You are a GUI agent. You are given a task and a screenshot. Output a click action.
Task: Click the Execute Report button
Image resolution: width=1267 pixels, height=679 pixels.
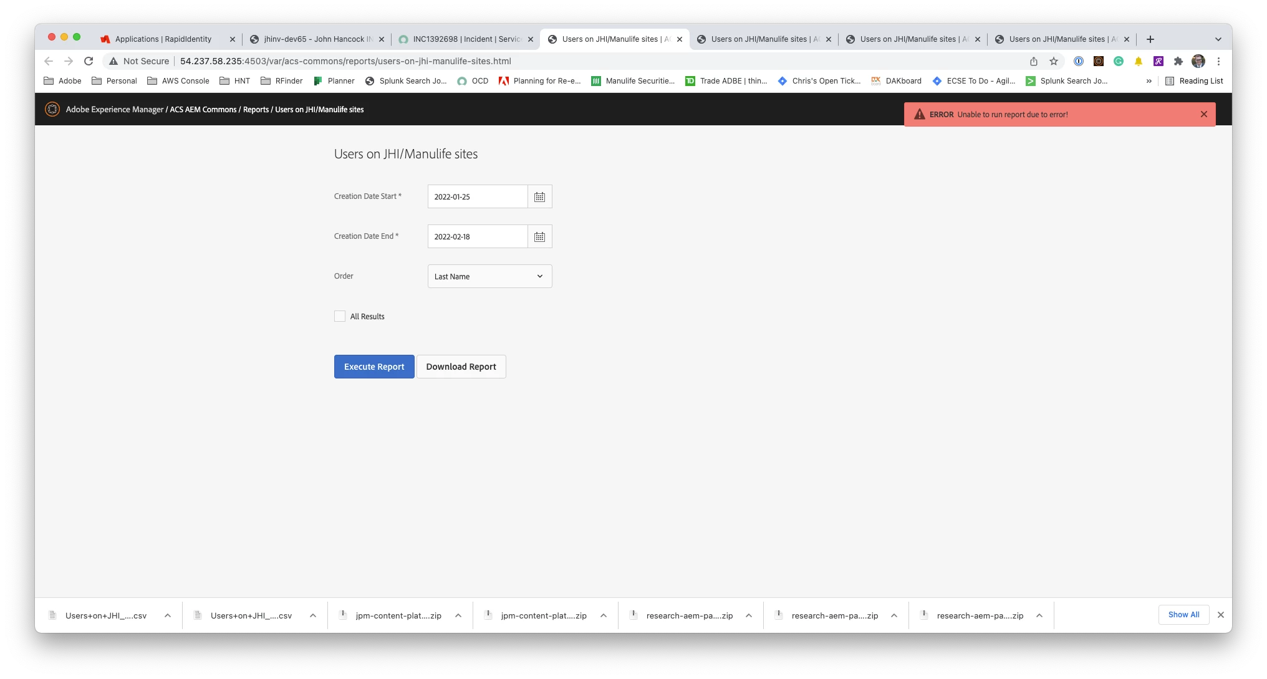(374, 367)
